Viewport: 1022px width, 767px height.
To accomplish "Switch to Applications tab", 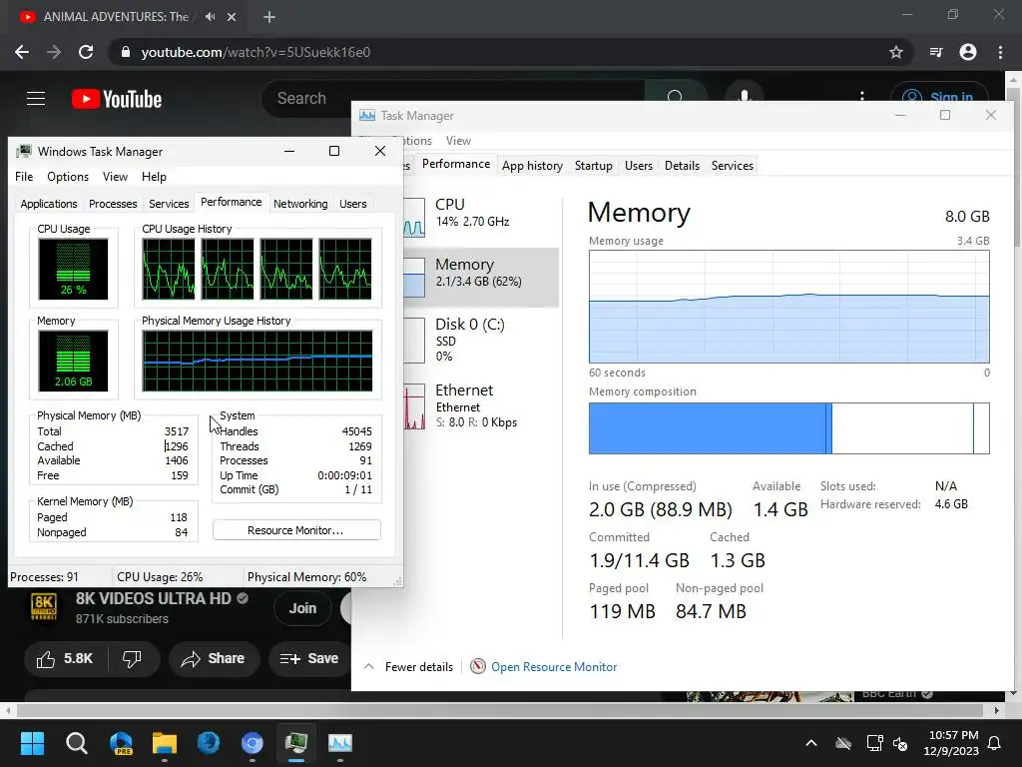I will 49,204.
